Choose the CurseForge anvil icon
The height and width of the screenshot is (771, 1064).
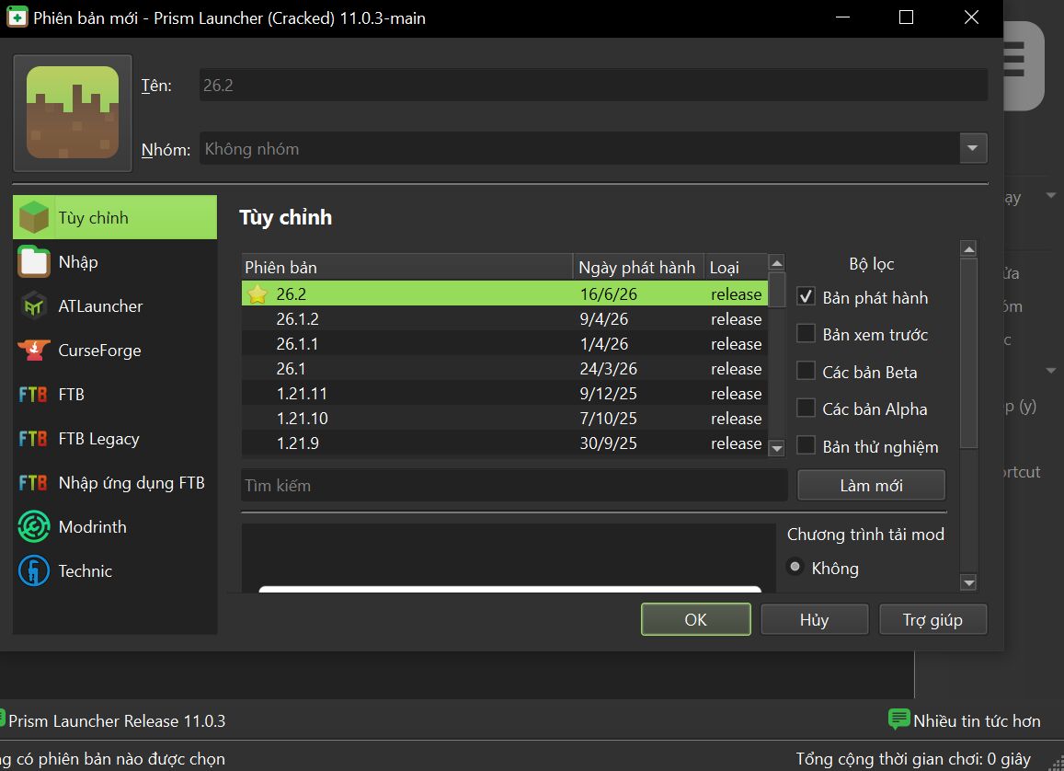33,351
